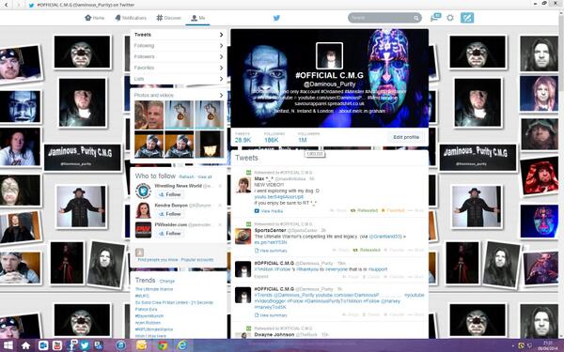Click the 28.9K tweets count
This screenshot has height=352, width=564.
click(x=243, y=137)
